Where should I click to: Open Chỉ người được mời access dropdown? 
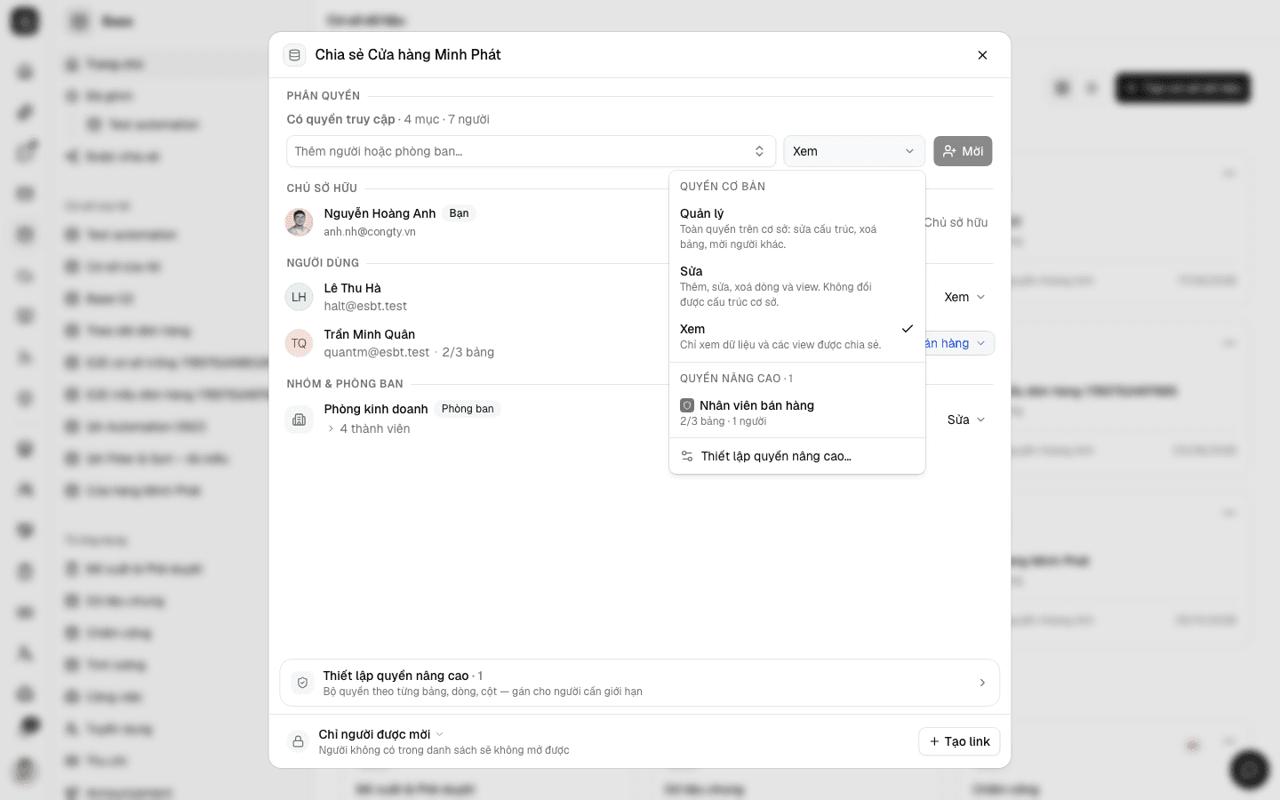point(381,734)
